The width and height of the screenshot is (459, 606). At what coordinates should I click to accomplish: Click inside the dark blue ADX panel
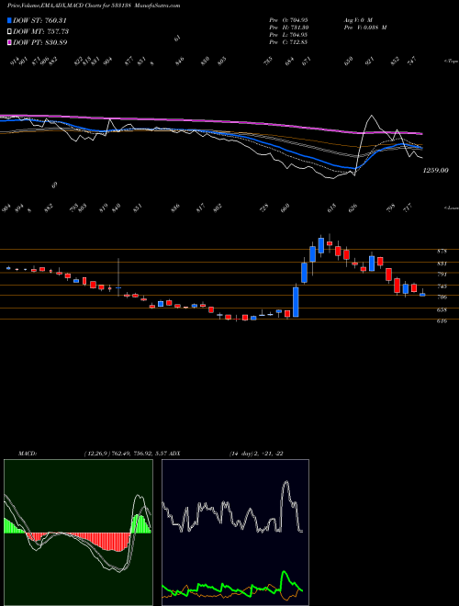235,533
